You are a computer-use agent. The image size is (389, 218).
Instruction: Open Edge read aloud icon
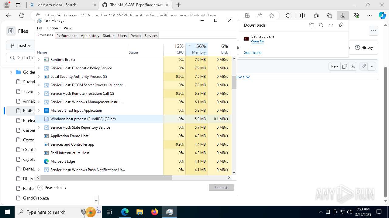coord(260,15)
